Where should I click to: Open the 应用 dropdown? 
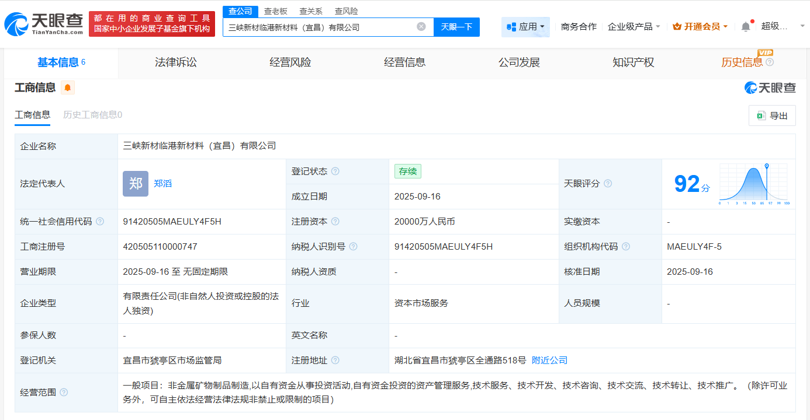[x=525, y=27]
